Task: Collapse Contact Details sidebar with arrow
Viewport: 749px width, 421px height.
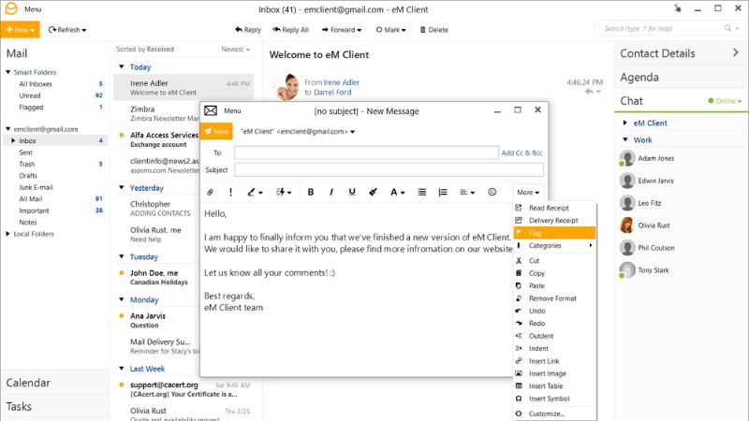Action: (736, 53)
